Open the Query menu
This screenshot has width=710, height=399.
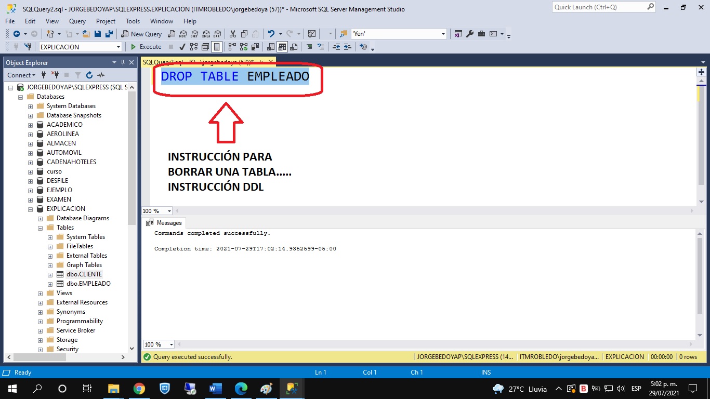tap(77, 21)
